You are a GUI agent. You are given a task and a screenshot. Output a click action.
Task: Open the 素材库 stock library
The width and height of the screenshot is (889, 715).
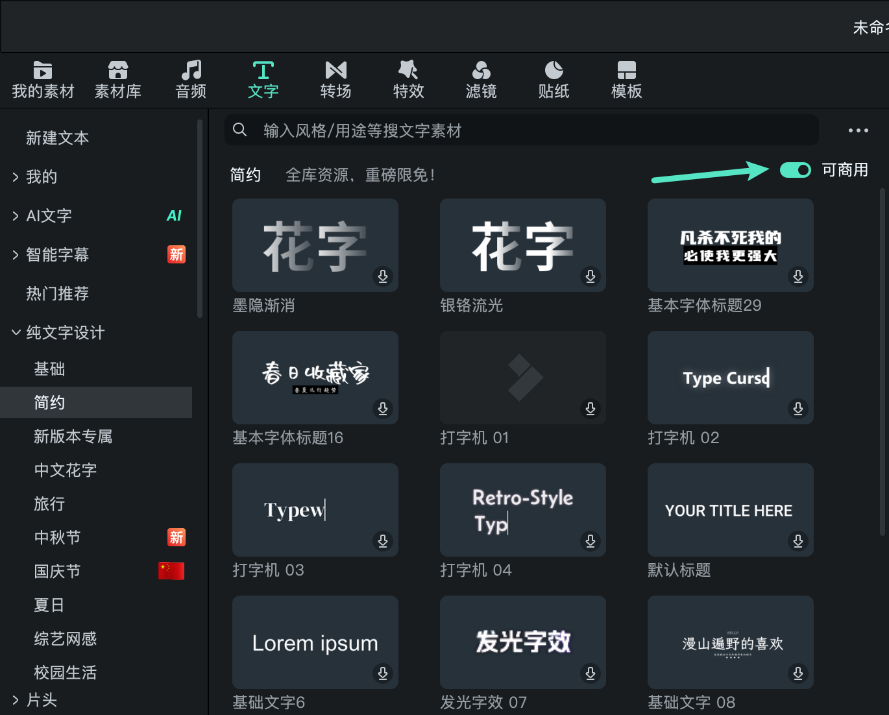(x=117, y=80)
